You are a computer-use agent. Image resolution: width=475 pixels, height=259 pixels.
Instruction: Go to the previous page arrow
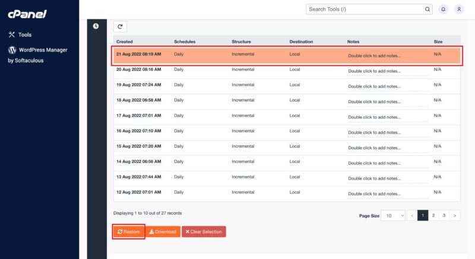pyautogui.click(x=412, y=216)
